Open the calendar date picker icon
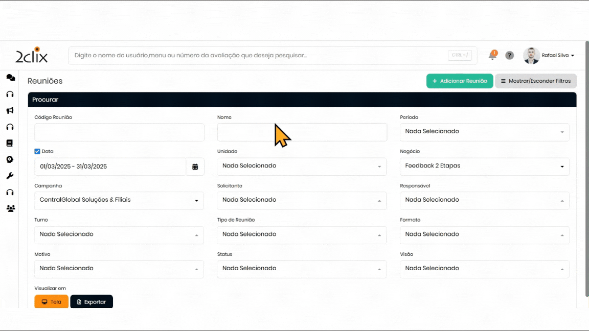This screenshot has width=589, height=331. point(195,167)
